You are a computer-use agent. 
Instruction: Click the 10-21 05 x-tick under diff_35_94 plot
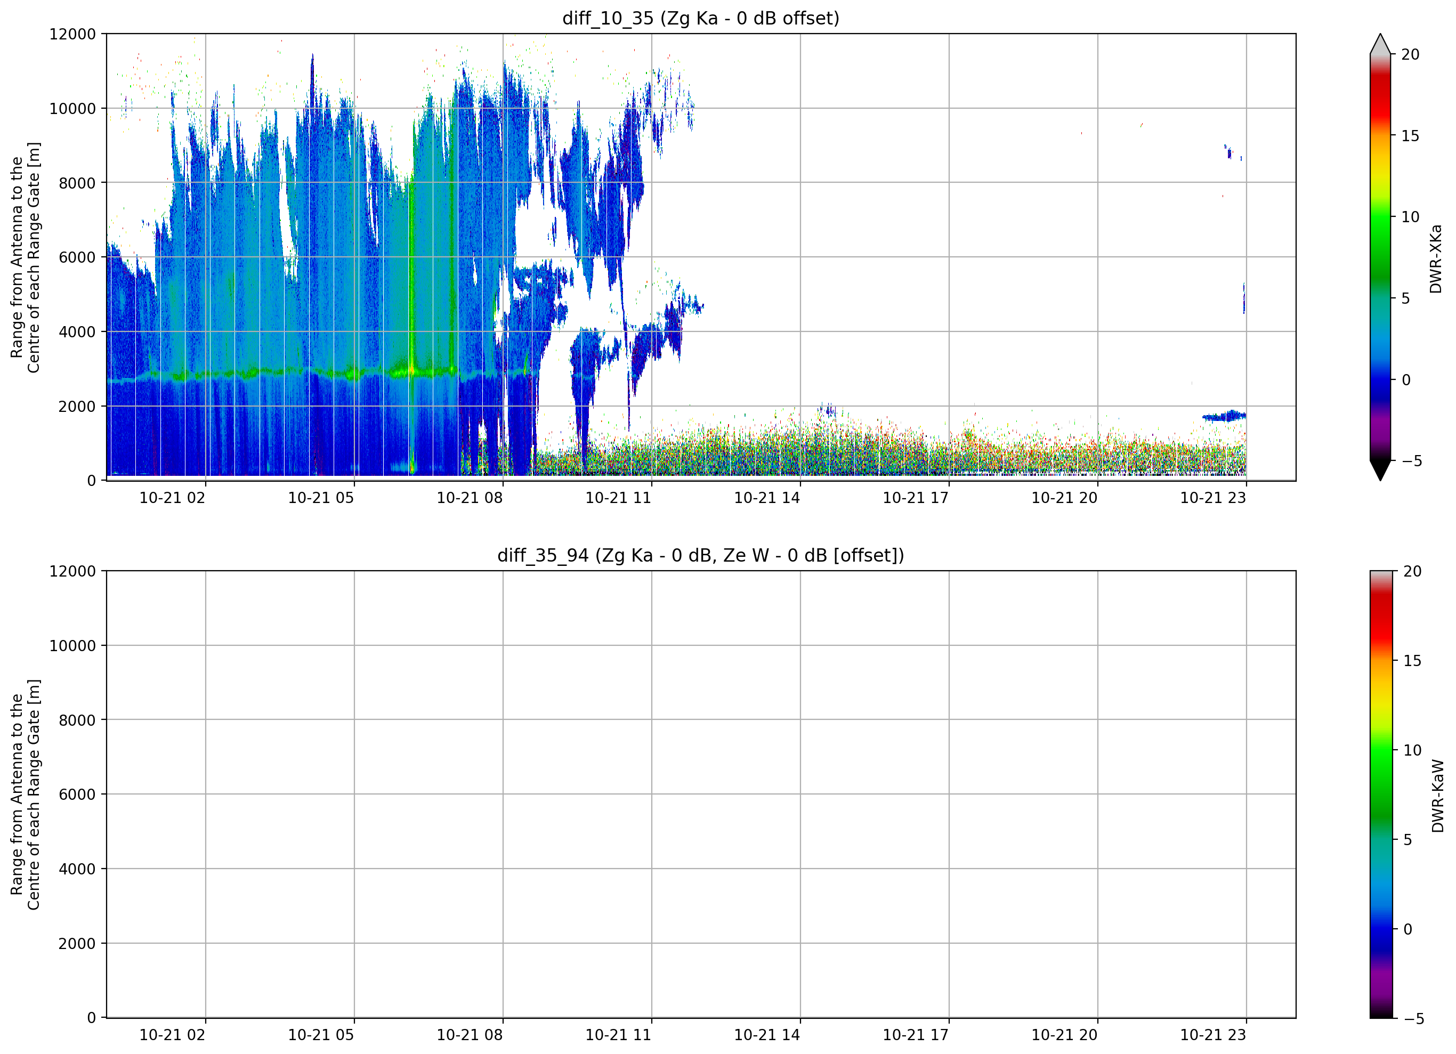(x=321, y=1035)
